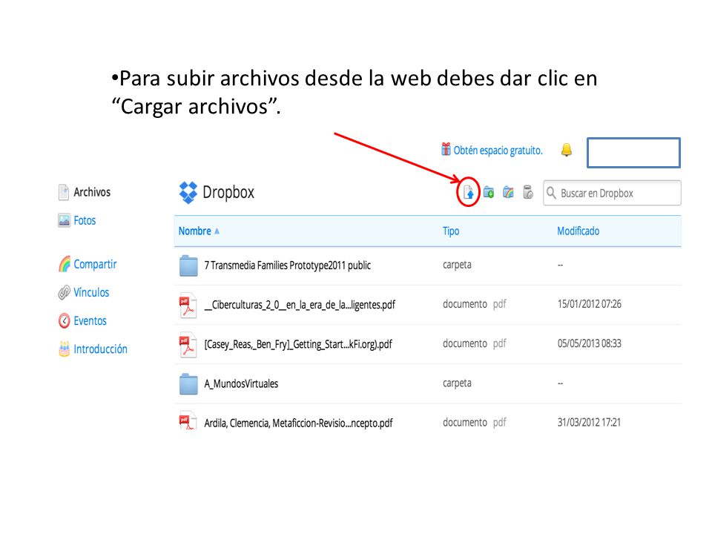
Task: Click PDF icon of Ciberculturas file
Action: [188, 305]
